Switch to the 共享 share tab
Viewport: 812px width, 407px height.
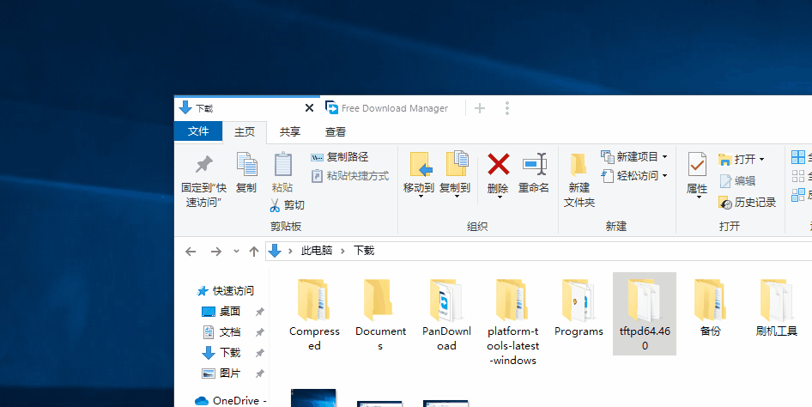coord(290,132)
